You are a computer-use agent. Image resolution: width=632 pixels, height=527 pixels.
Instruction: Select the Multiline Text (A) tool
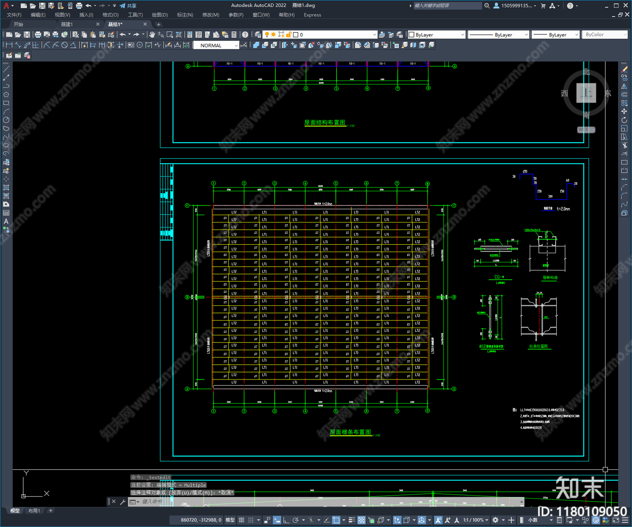pyautogui.click(x=6, y=221)
